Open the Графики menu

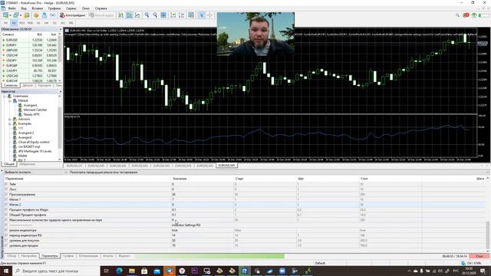pyautogui.click(x=54, y=8)
